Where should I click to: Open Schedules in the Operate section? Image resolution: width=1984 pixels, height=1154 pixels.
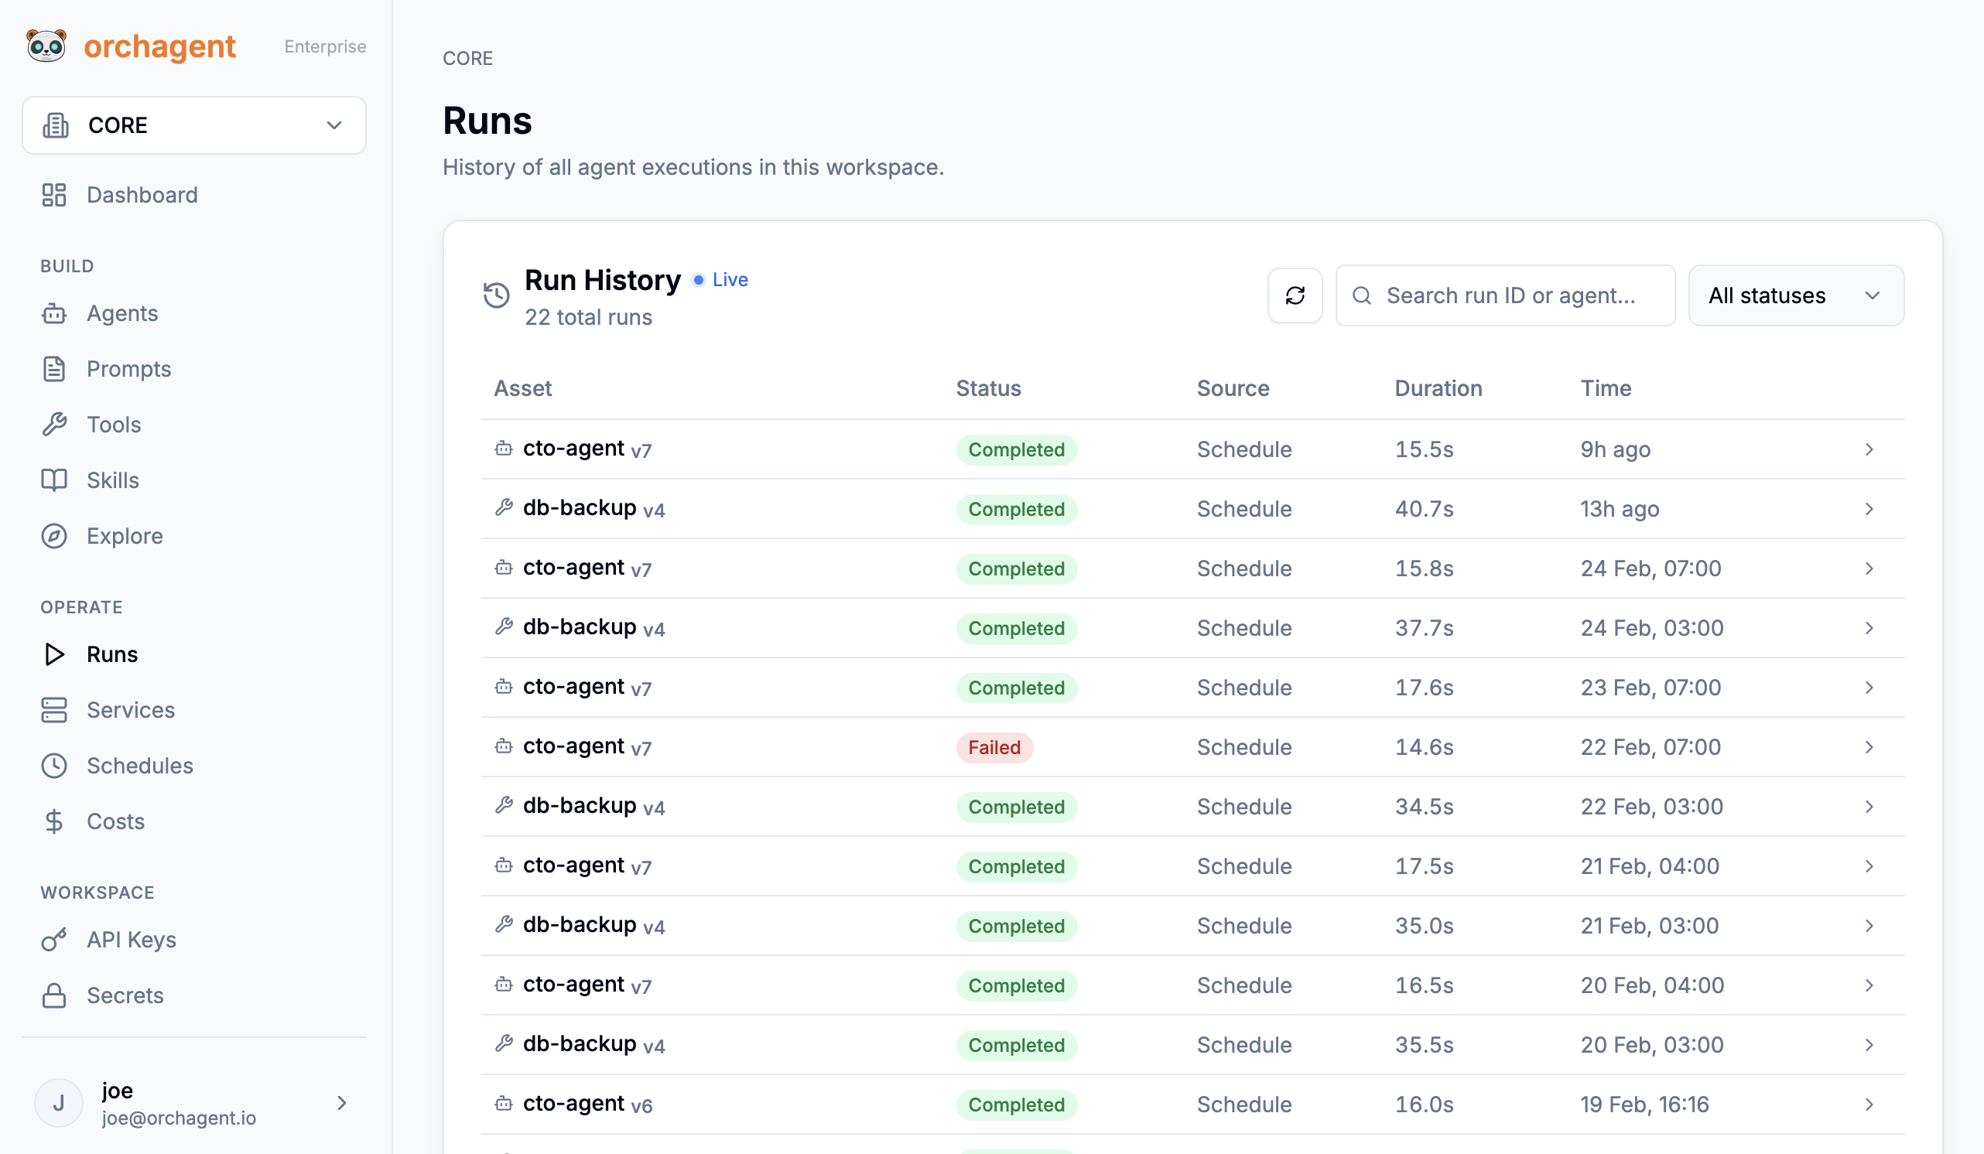(139, 765)
